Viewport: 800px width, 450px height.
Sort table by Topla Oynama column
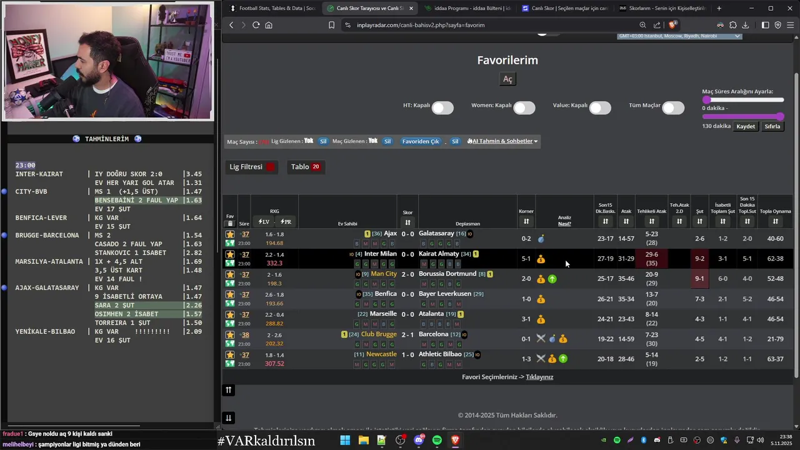(776, 221)
